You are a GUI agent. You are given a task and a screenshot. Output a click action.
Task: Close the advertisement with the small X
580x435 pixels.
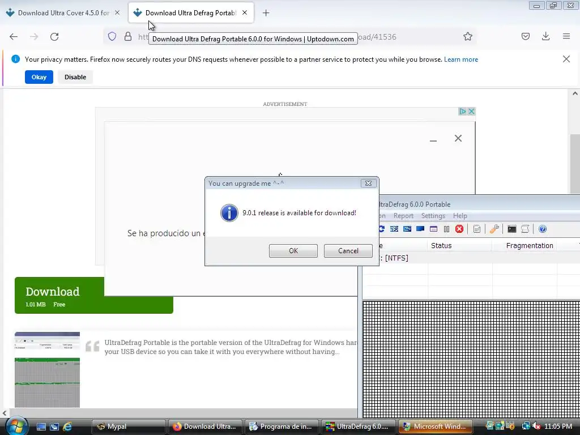pos(471,112)
